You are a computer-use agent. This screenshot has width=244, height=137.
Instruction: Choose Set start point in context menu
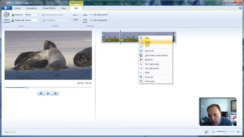click(156, 64)
